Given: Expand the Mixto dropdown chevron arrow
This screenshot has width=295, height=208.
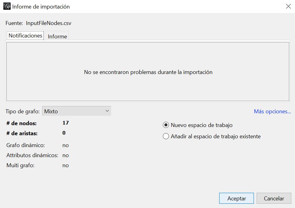Looking at the screenshot, I should coord(107,111).
